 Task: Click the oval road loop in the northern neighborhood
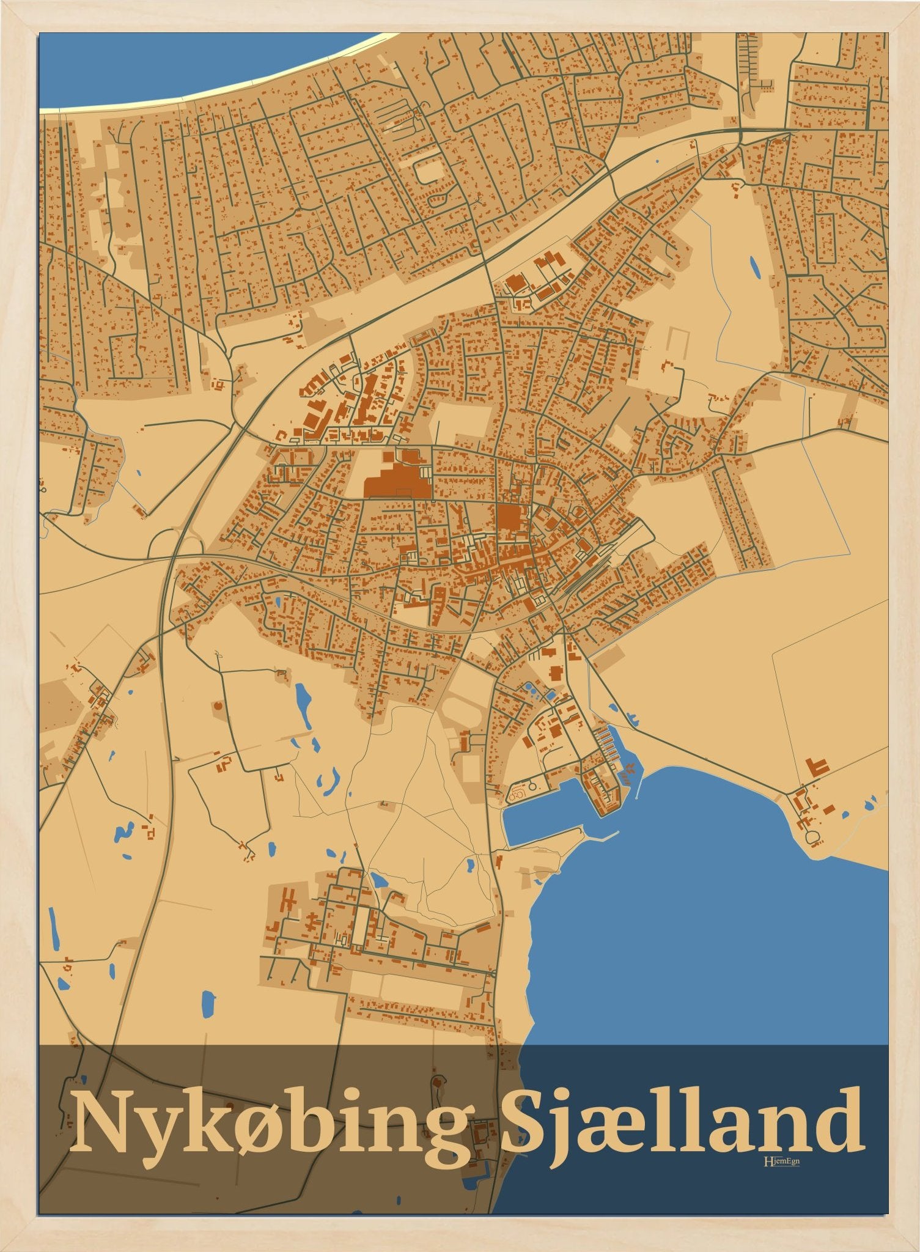pos(430,171)
